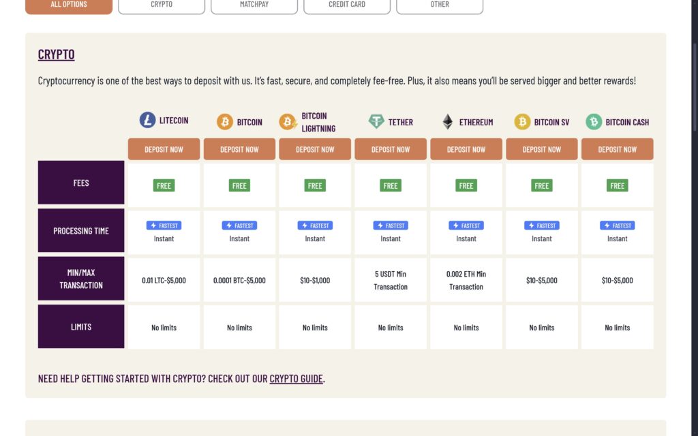Click the Bitcoin SV coin icon

[522, 121]
